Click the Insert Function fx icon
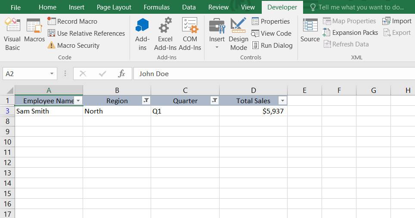The height and width of the screenshot is (218, 415). 122,74
